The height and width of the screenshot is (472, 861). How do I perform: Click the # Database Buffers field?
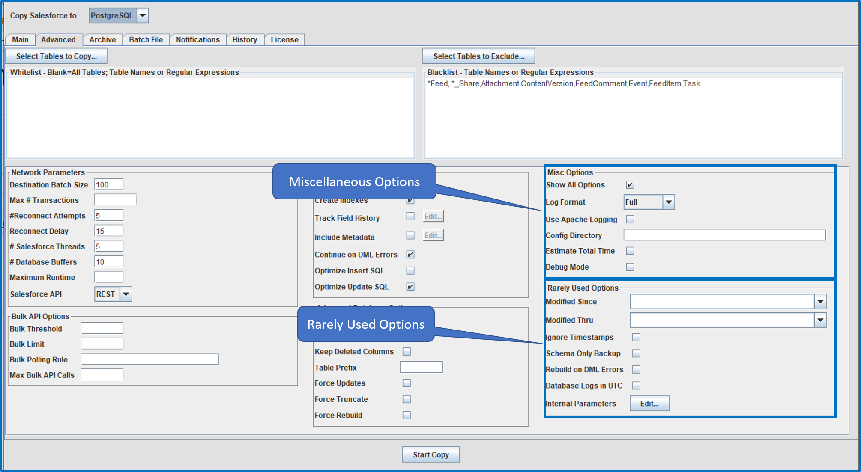pos(109,261)
